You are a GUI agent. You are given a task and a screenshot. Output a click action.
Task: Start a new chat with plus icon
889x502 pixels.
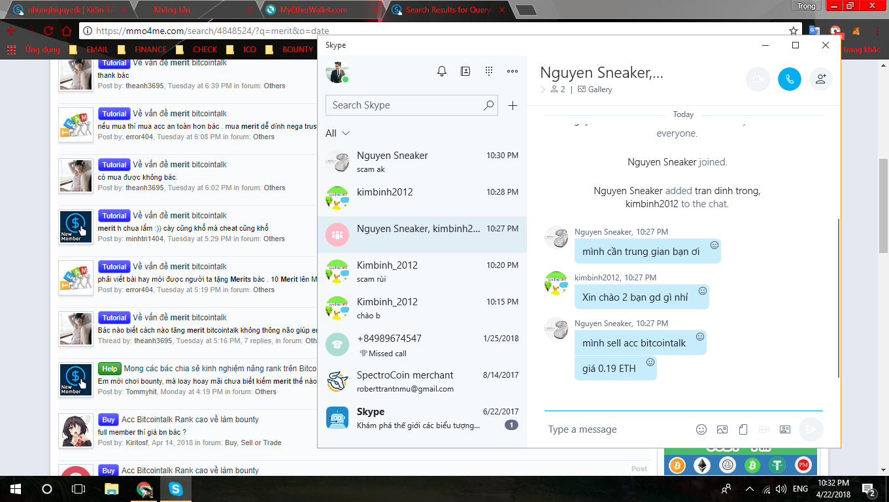(513, 105)
